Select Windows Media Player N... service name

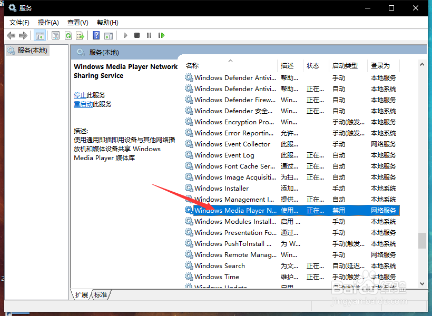pos(235,211)
